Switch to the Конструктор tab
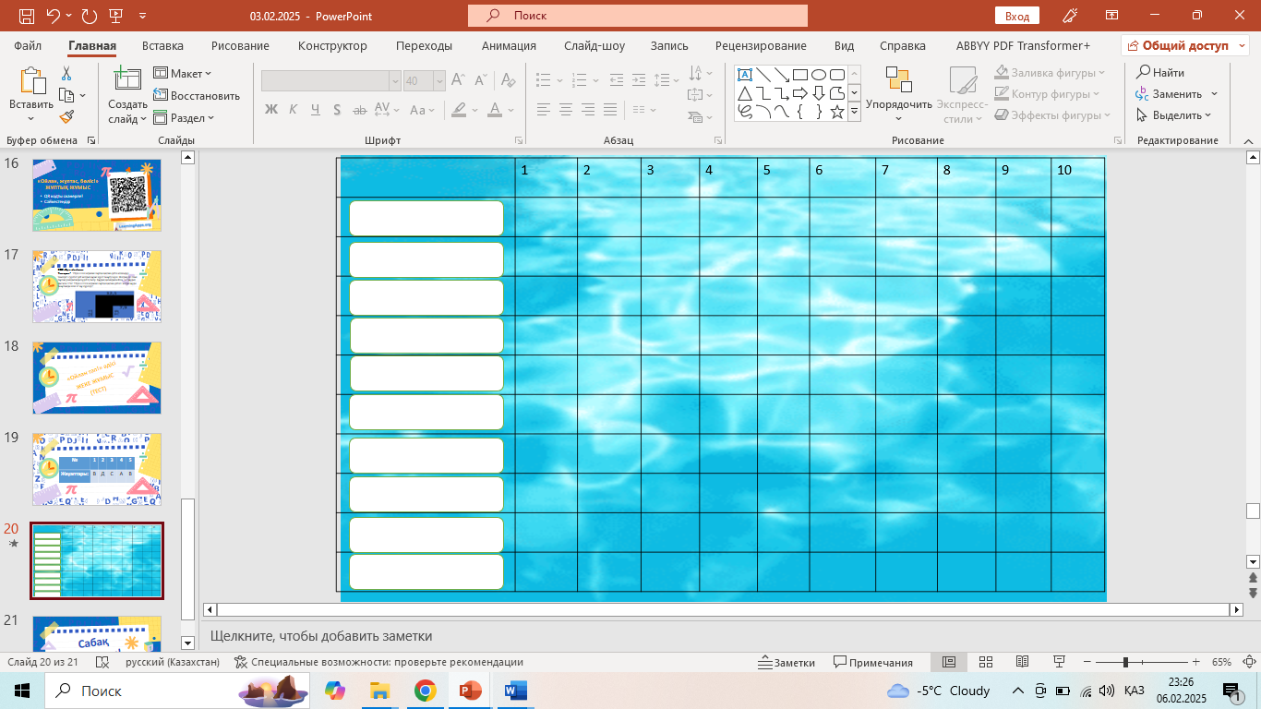1261x709 pixels. pyautogui.click(x=332, y=45)
